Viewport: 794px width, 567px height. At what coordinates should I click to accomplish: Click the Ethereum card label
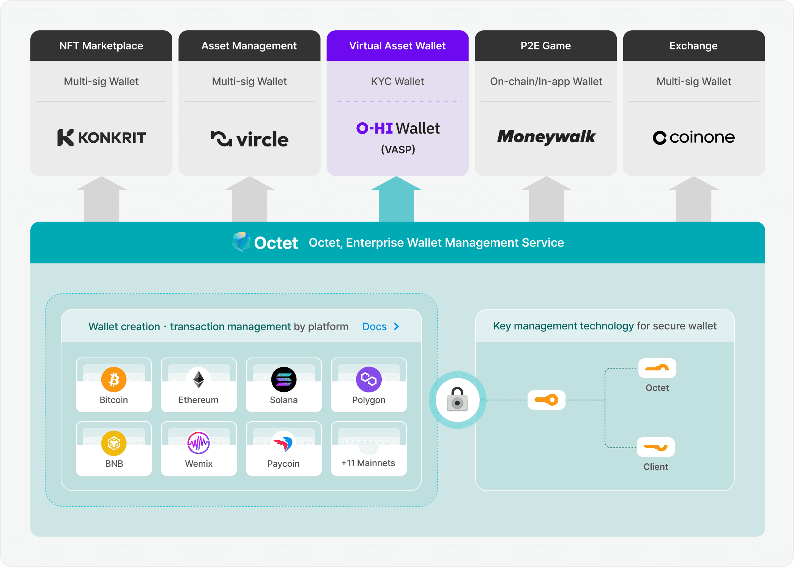coord(198,400)
